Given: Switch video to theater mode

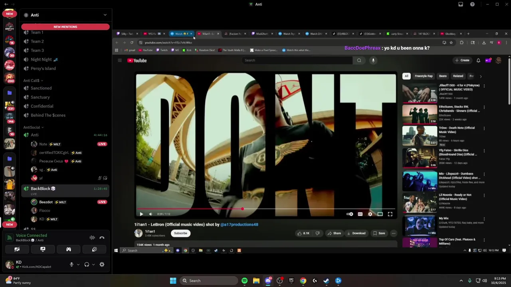Looking at the screenshot, I should pyautogui.click(x=380, y=214).
